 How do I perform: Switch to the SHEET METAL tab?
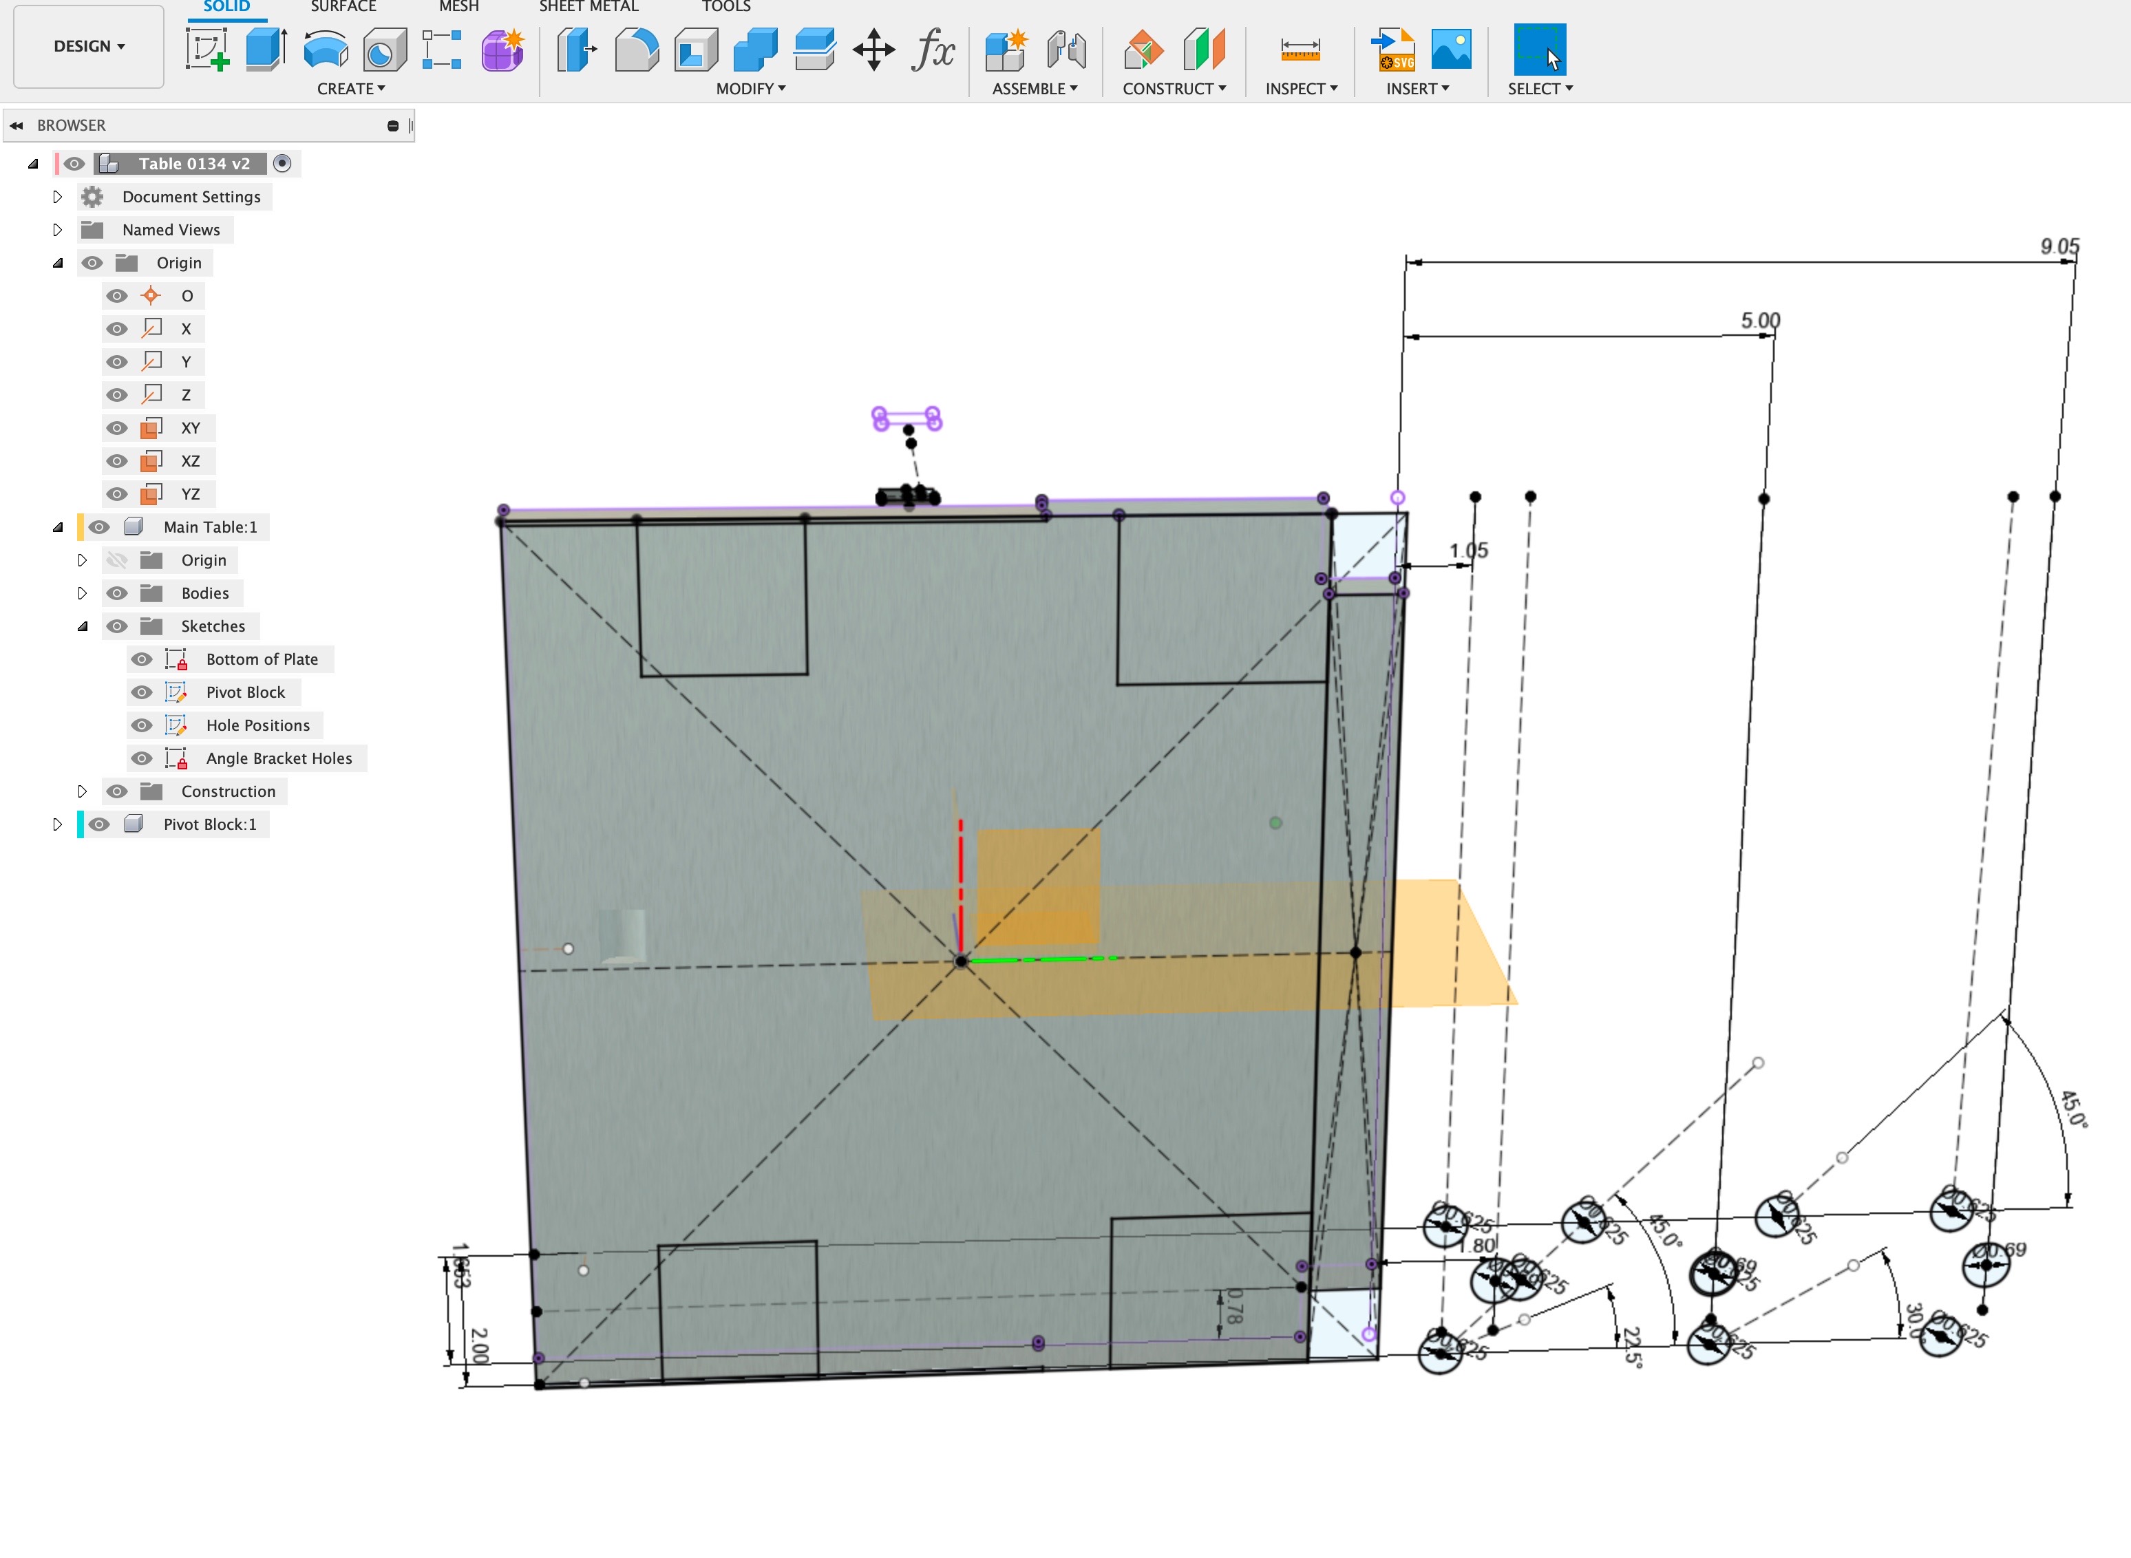[588, 7]
